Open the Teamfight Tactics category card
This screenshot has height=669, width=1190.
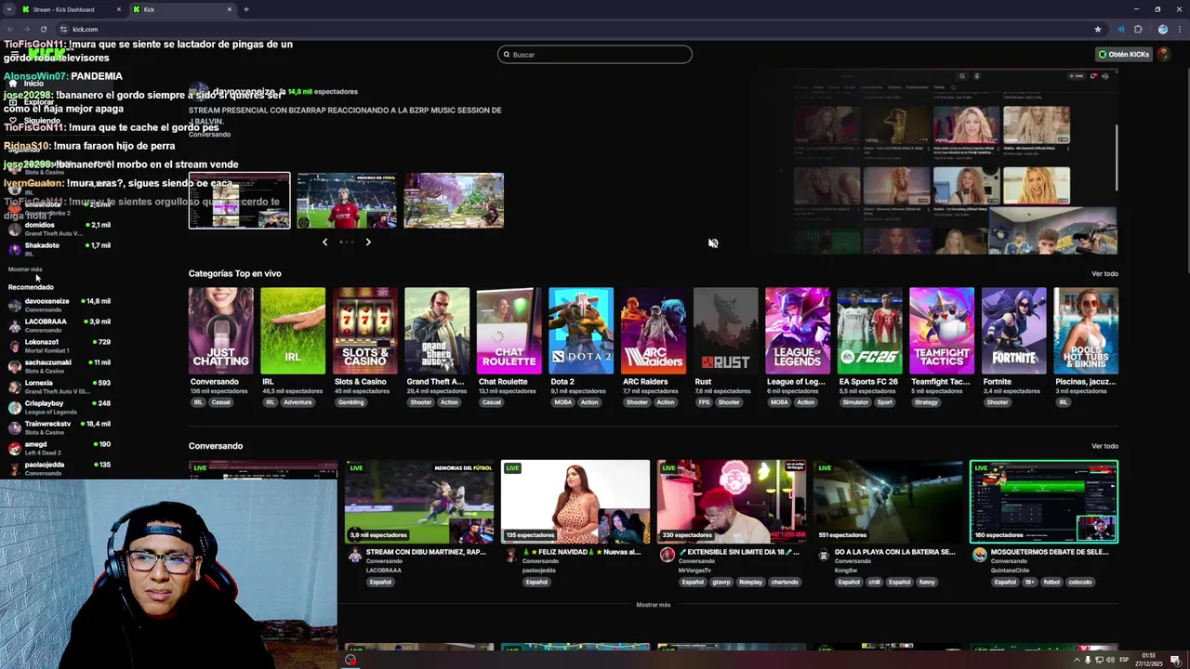coord(942,331)
